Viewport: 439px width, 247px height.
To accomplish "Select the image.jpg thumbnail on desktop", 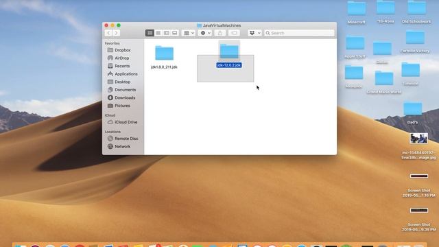I will click(419, 139).
